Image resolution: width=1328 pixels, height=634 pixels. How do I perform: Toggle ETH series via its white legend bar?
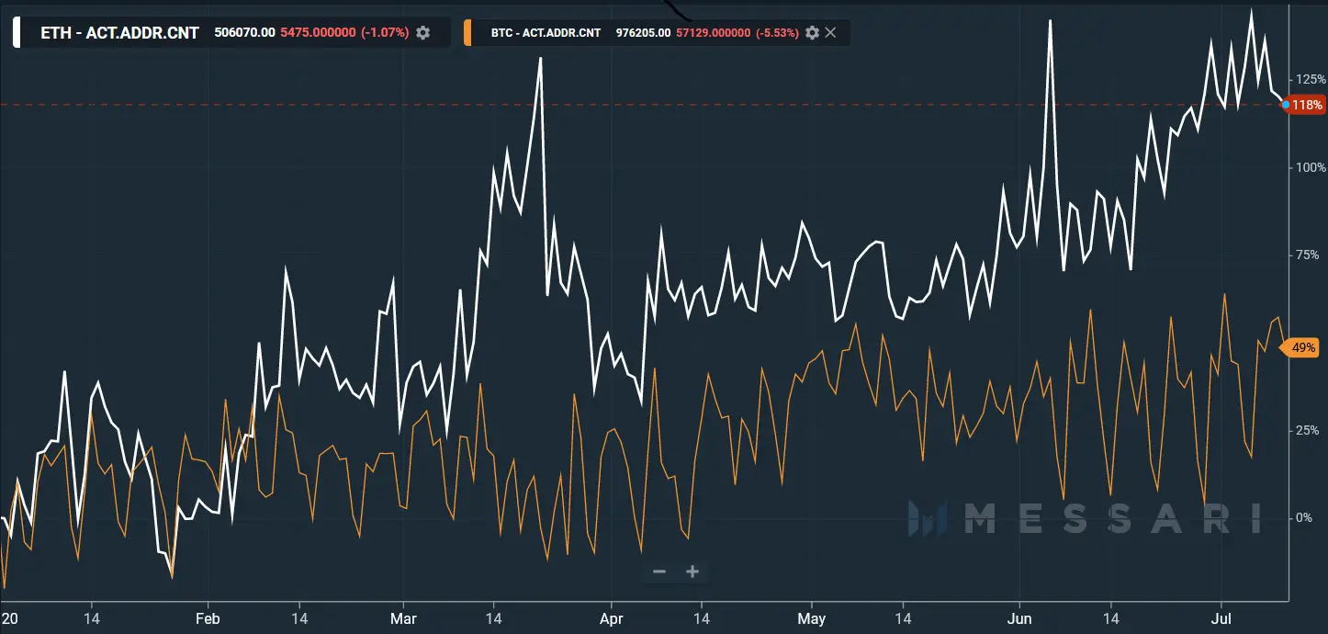tap(15, 32)
